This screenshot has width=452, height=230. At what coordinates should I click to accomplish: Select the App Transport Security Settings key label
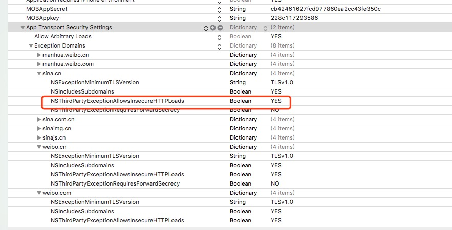69,28
